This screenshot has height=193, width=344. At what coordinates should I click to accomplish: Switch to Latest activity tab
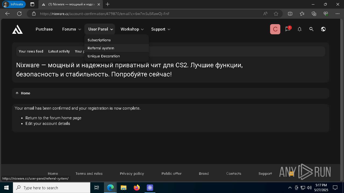pyautogui.click(x=59, y=51)
